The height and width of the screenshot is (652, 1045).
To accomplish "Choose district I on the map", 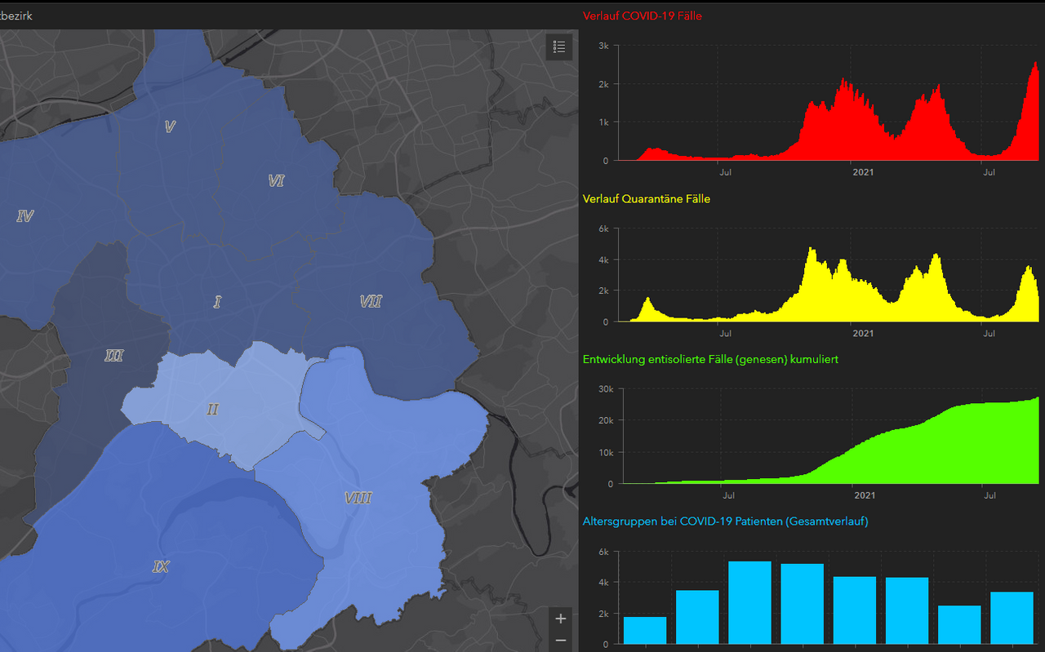I will coord(217,302).
